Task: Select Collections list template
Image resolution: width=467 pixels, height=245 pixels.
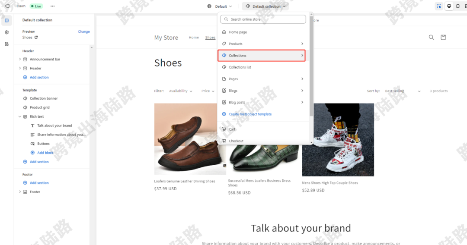Action: coord(263,67)
